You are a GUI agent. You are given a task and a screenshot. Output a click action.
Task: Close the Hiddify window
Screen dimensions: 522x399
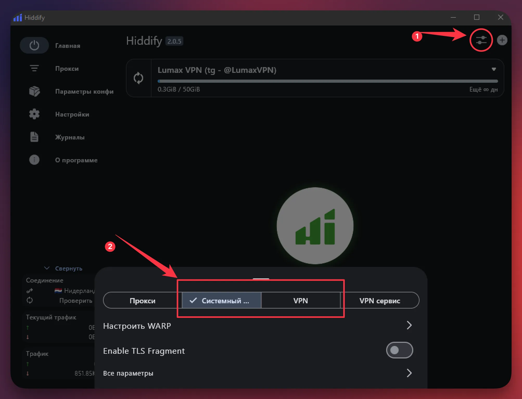click(x=500, y=17)
